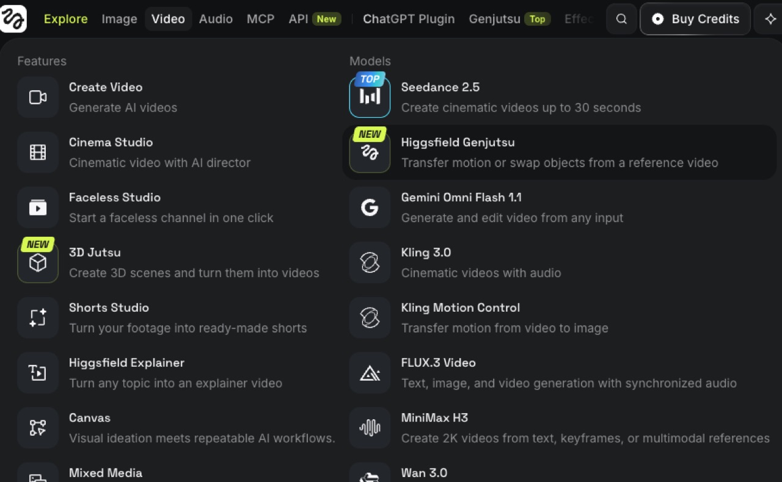Select the Faceless Studio play icon
Image resolution: width=782 pixels, height=482 pixels.
click(38, 207)
